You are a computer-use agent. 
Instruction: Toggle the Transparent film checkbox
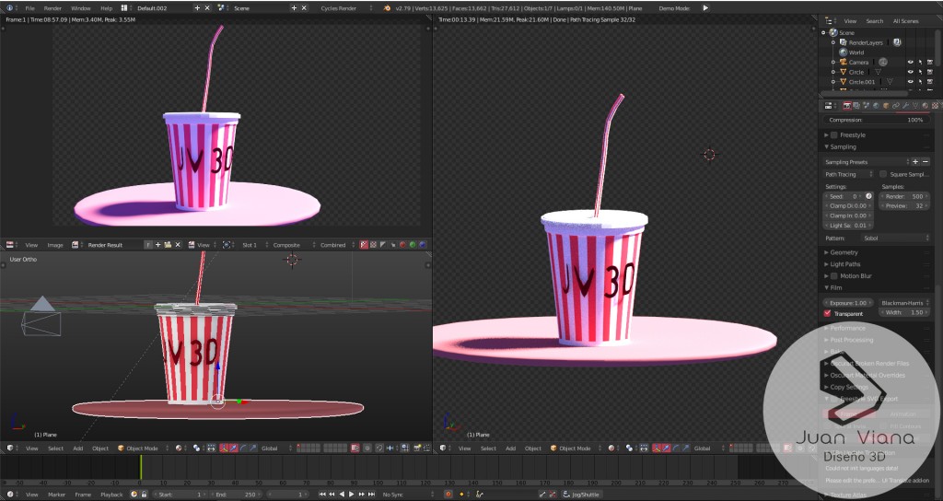coord(828,313)
